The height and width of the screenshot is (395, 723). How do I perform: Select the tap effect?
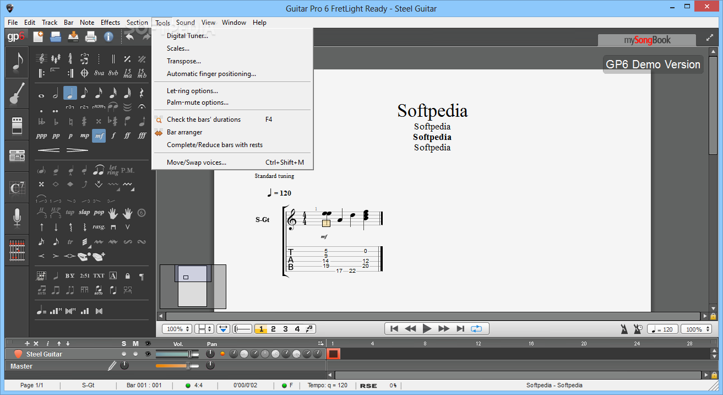click(x=70, y=212)
